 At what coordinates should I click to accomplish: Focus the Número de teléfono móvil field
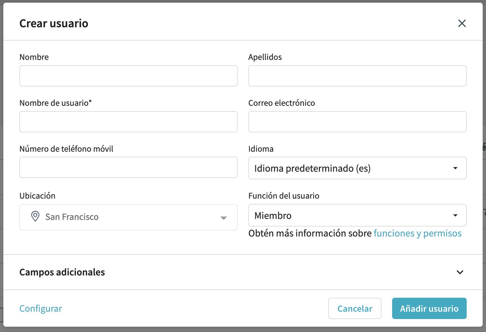[x=128, y=167]
